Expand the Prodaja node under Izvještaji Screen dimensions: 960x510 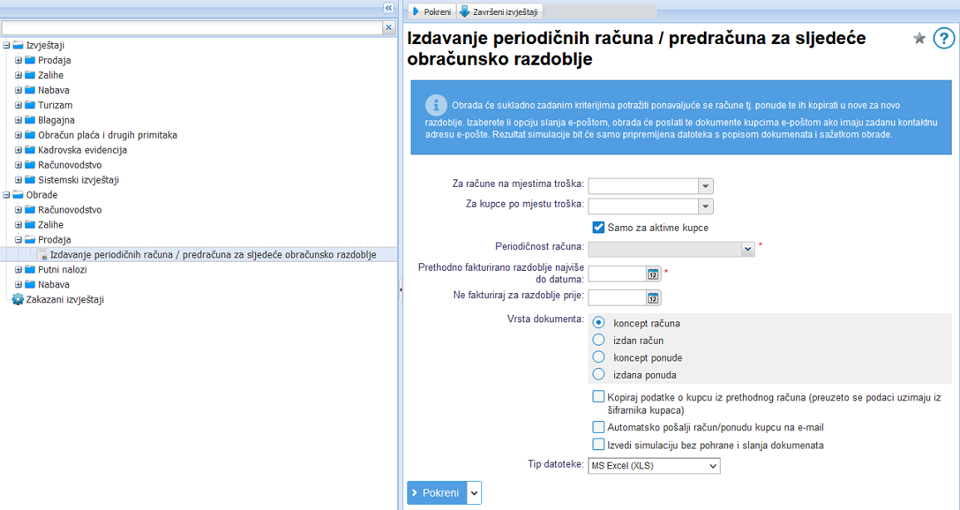[x=18, y=61]
